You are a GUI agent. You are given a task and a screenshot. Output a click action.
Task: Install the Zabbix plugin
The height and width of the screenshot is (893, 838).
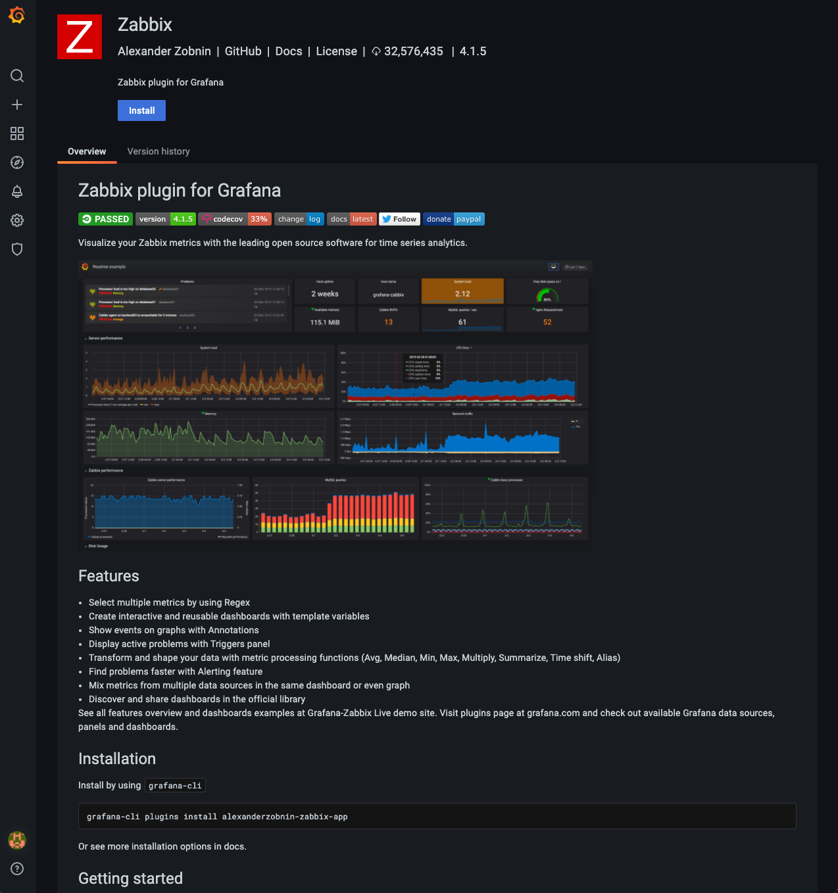tap(141, 110)
